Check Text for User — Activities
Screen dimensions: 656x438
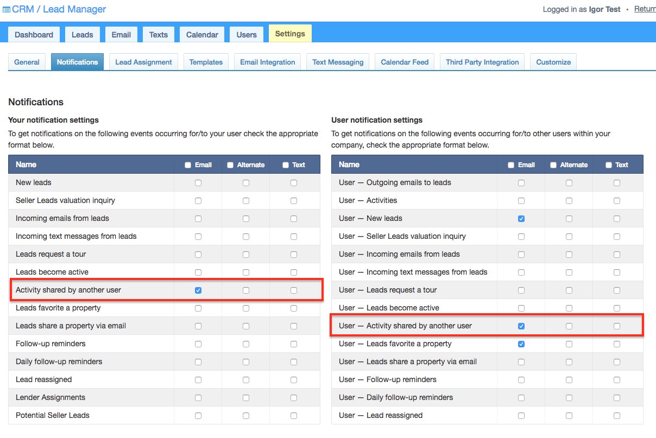617,201
